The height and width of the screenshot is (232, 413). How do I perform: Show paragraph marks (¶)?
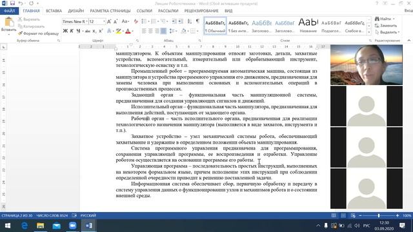[198, 21]
